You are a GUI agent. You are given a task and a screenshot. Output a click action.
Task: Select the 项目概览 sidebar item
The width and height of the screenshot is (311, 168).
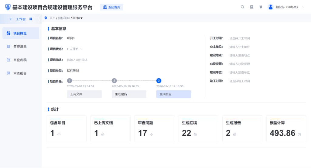click(x=21, y=33)
